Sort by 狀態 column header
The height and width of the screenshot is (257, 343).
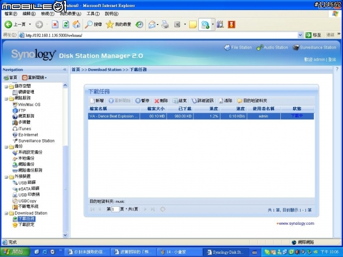pyautogui.click(x=297, y=109)
